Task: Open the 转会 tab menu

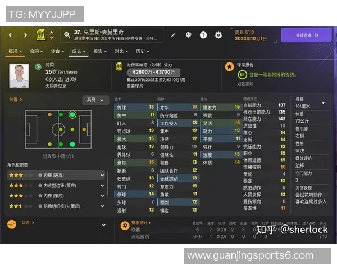Action: (57, 51)
